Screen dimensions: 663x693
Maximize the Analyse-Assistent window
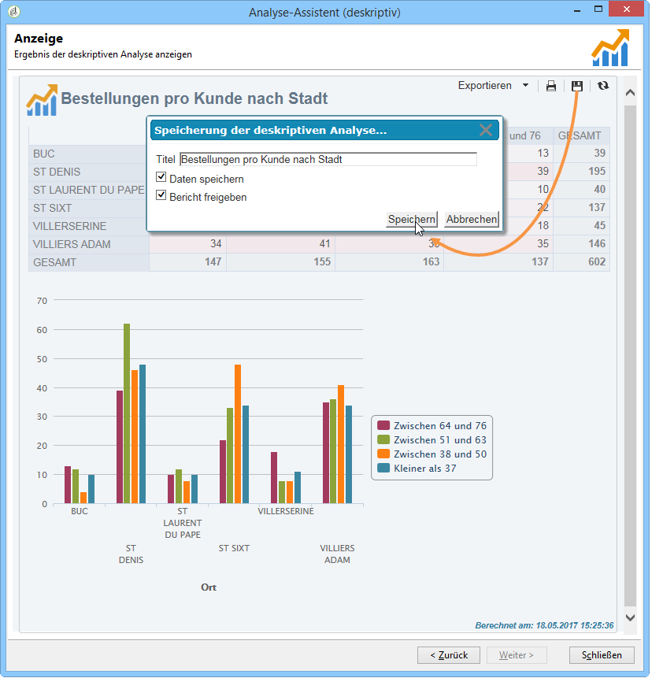point(598,9)
